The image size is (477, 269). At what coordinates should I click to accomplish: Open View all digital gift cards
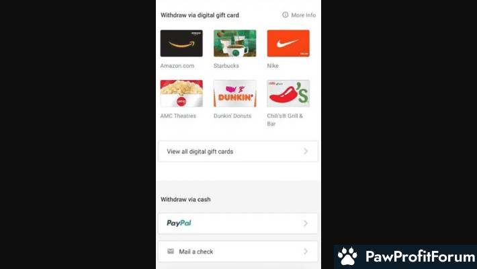point(238,151)
